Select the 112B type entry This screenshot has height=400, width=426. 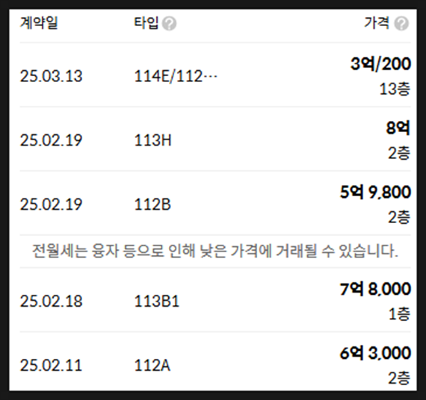coord(152,204)
